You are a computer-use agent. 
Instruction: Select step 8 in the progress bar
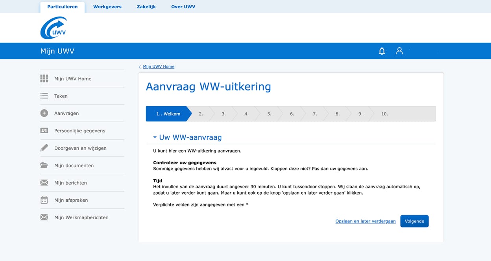coord(338,114)
